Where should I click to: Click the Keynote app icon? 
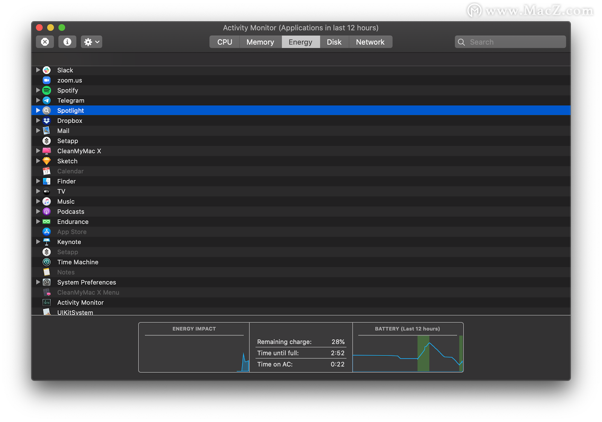coord(47,242)
